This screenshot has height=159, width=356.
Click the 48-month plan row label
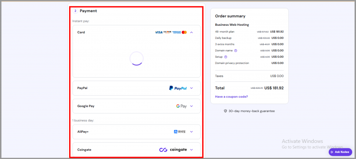pos(225,32)
